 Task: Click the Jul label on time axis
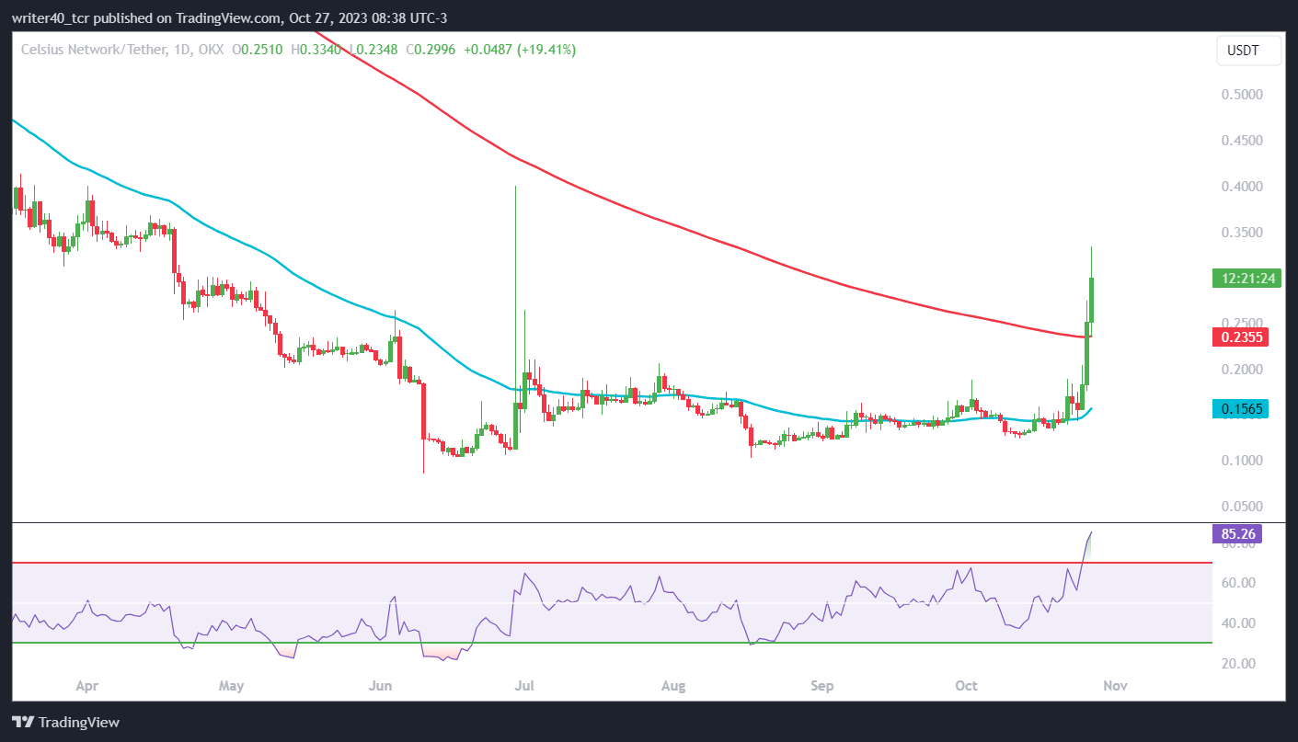[524, 686]
